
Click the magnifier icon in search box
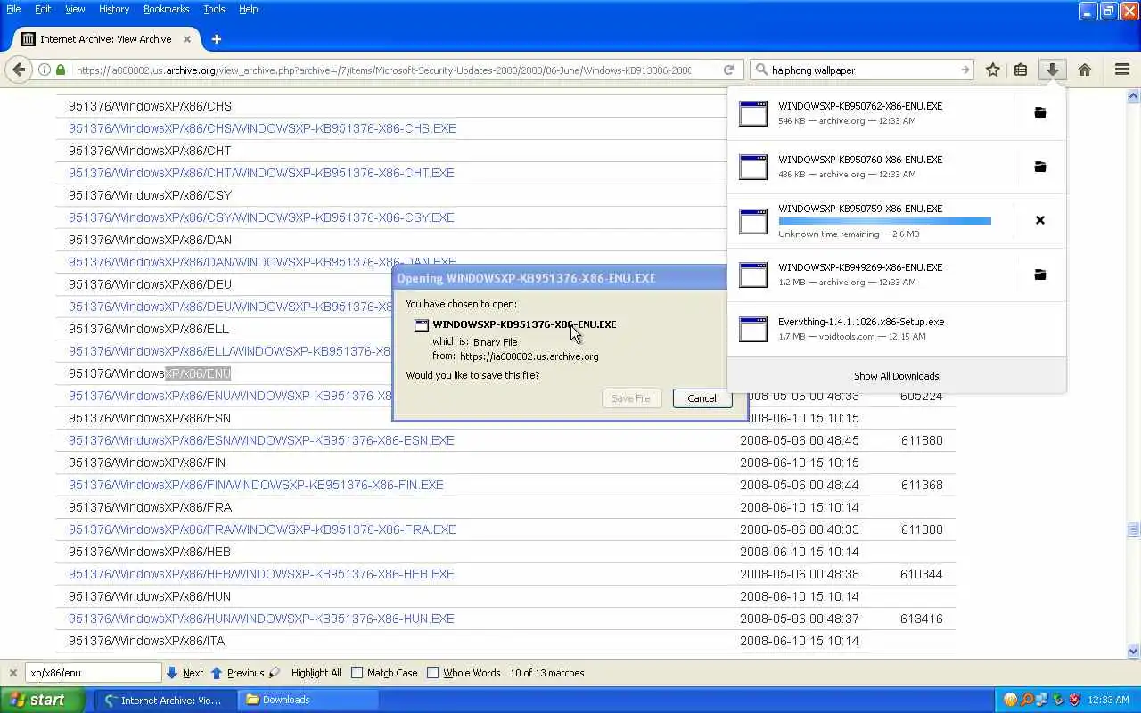click(761, 70)
